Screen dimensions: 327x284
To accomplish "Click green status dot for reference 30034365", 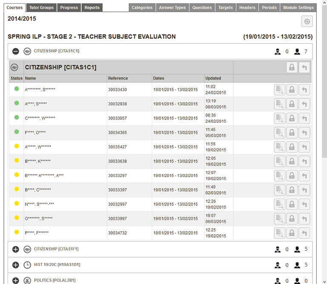I will 17,132.
